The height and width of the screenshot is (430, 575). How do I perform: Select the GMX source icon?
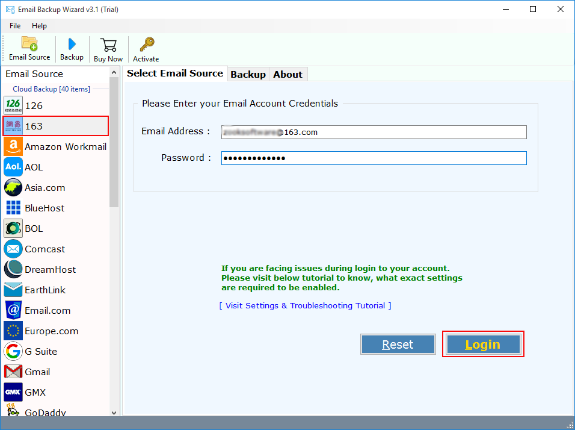(x=13, y=392)
